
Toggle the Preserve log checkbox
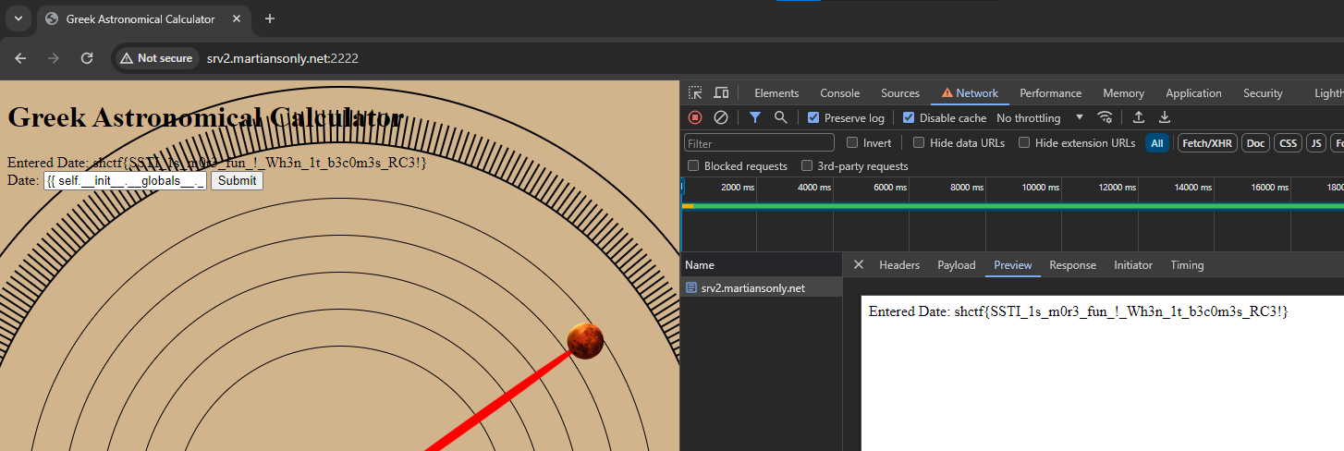click(x=813, y=117)
